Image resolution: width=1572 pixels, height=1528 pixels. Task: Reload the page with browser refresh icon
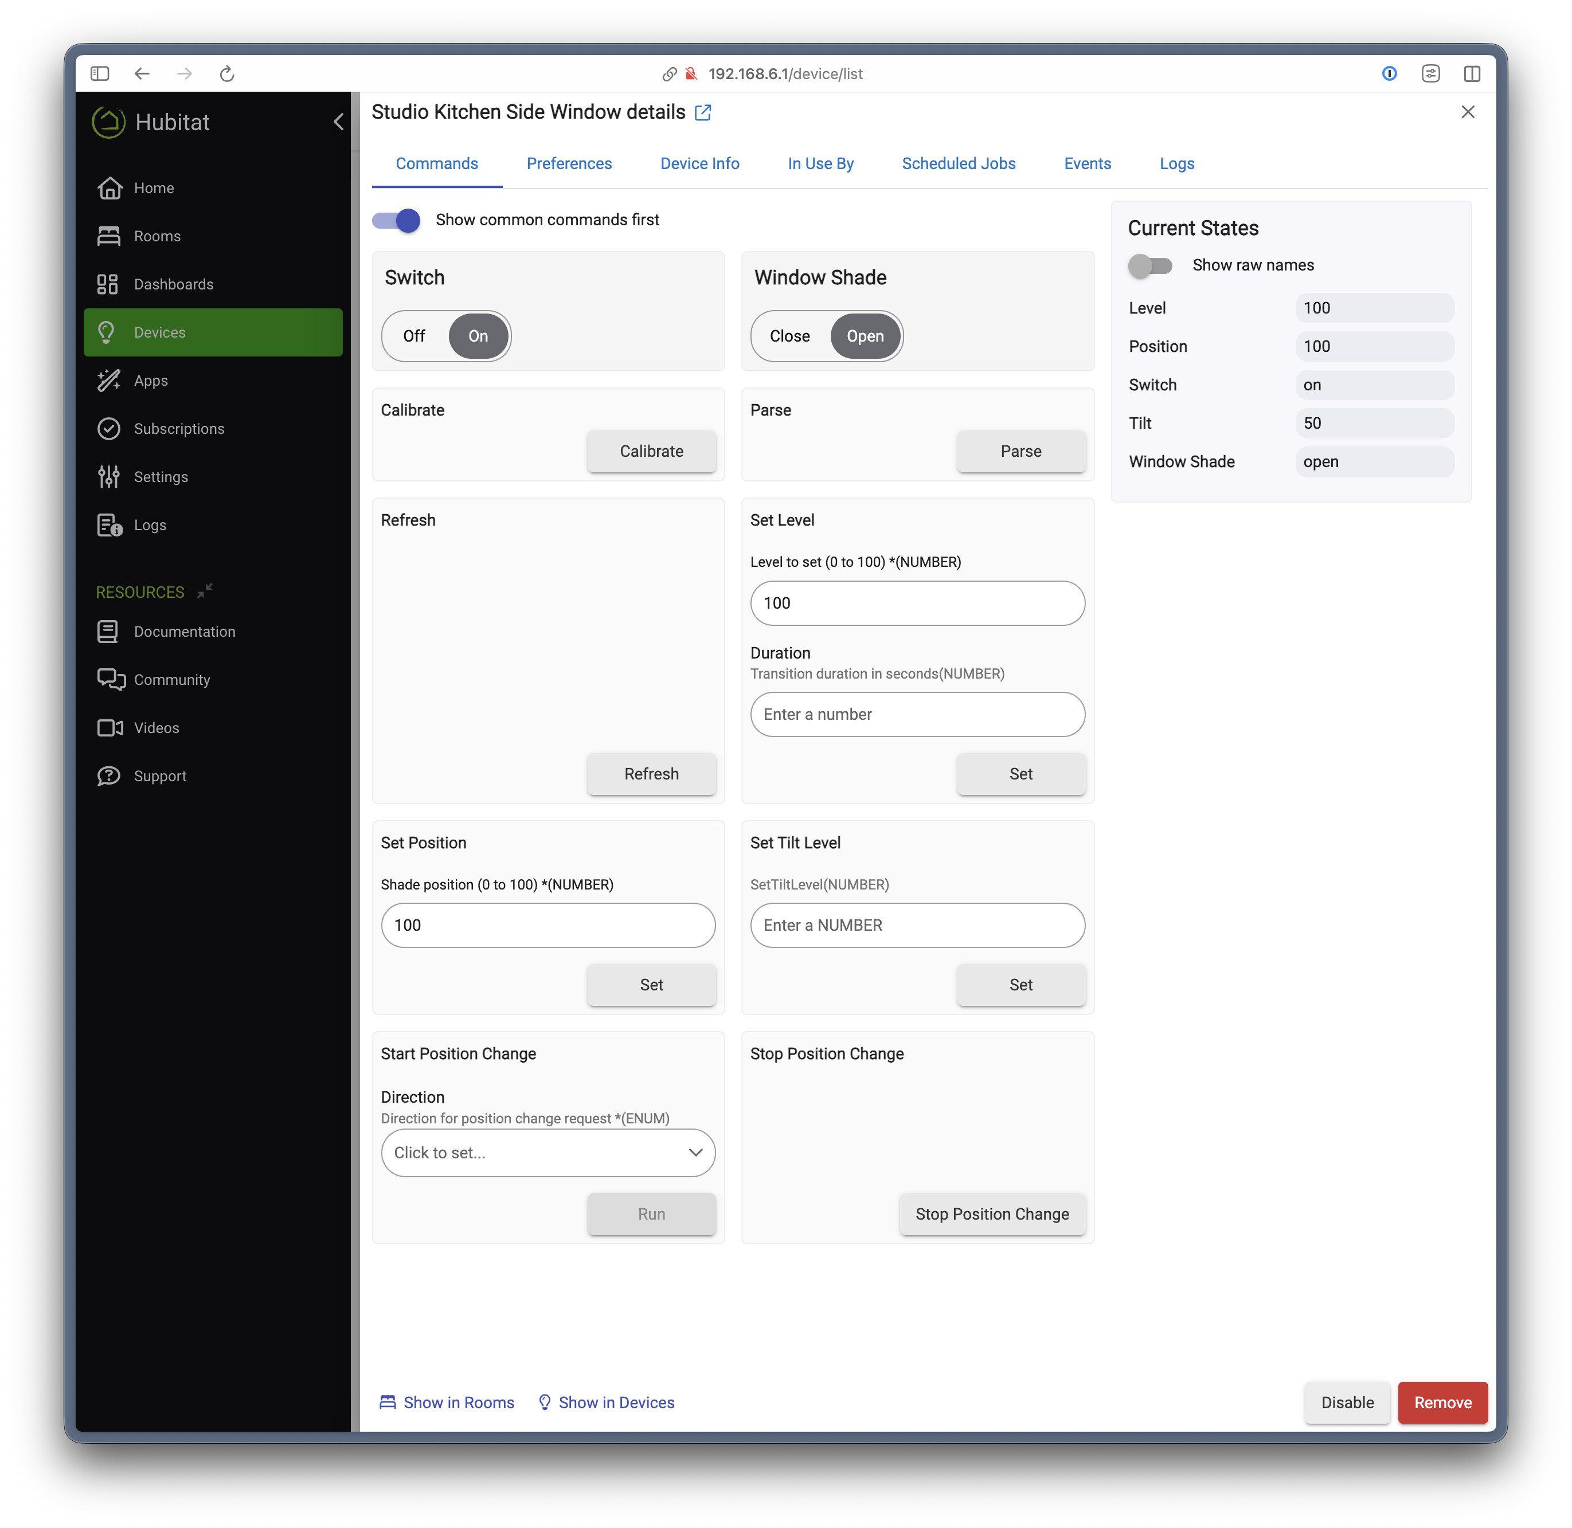226,74
